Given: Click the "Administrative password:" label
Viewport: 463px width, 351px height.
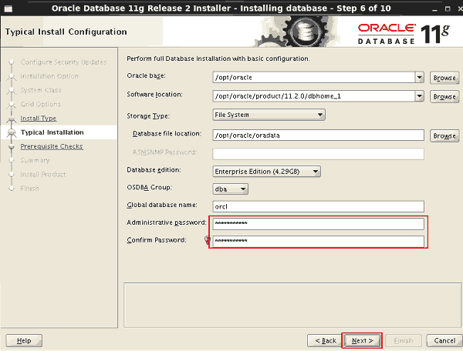Looking at the screenshot, I should click(x=166, y=222).
